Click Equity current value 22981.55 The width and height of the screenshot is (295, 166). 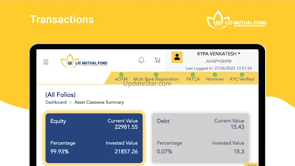126,127
